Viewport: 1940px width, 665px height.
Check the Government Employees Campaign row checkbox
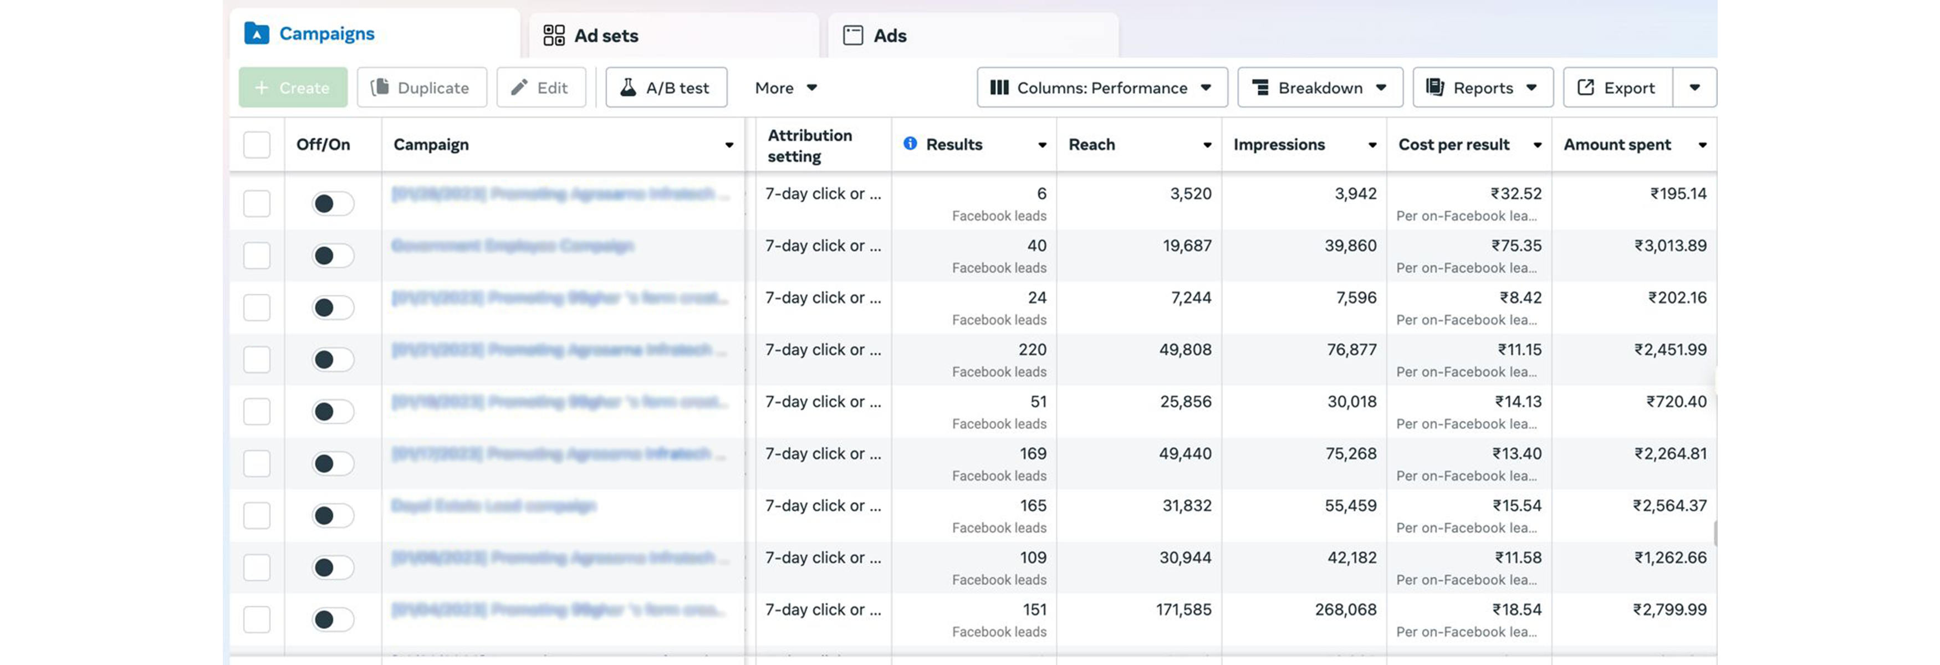[x=257, y=254]
